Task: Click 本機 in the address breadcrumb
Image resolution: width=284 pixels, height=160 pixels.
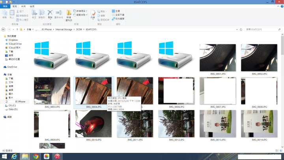Action: coord(29,29)
